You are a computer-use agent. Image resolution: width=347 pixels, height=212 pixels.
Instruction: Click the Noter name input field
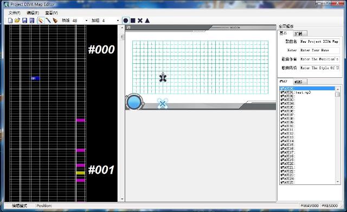(x=319, y=50)
